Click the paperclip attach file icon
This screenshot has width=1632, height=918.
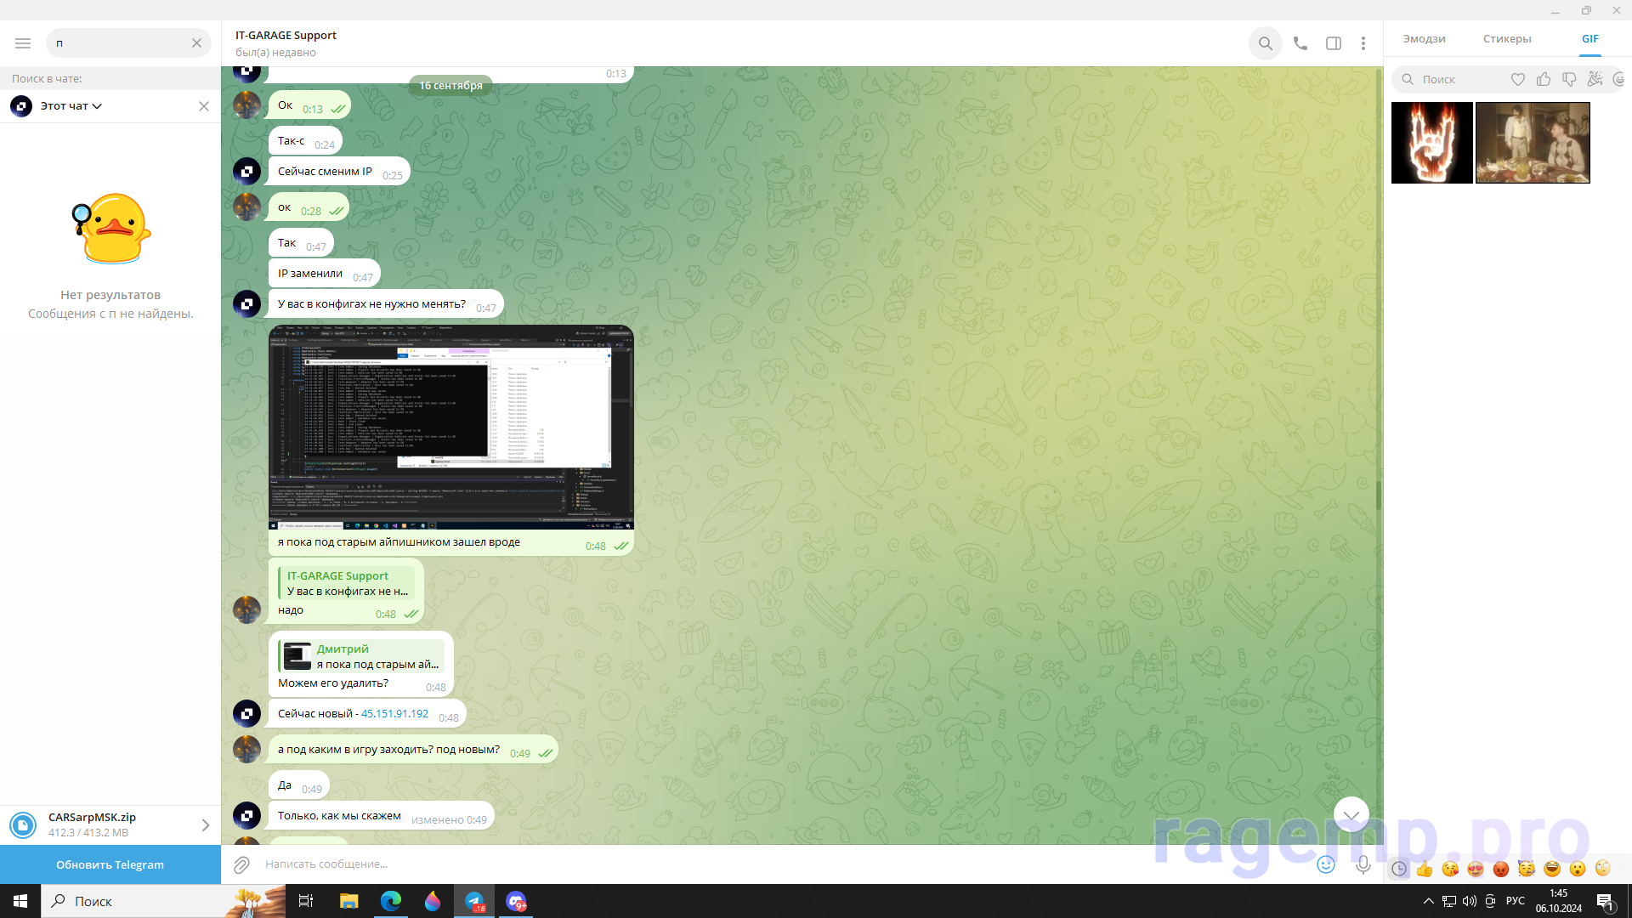(x=241, y=864)
